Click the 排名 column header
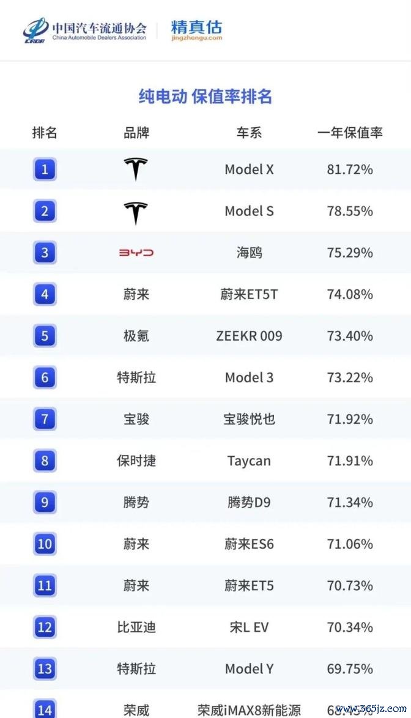Screen dimensions: 411x718 (x=45, y=133)
